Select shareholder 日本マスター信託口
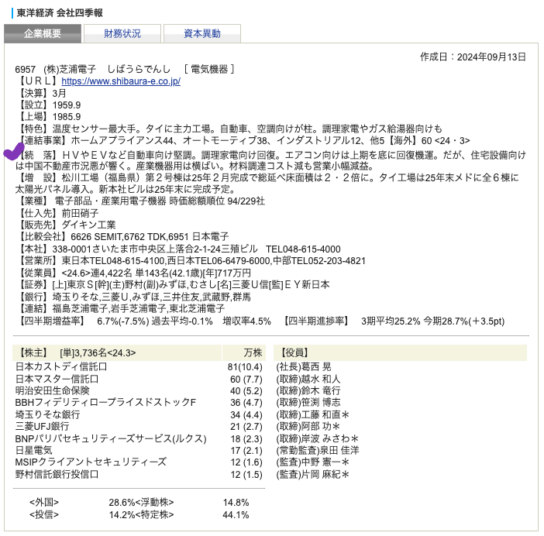The width and height of the screenshot is (544, 536). click(x=57, y=379)
